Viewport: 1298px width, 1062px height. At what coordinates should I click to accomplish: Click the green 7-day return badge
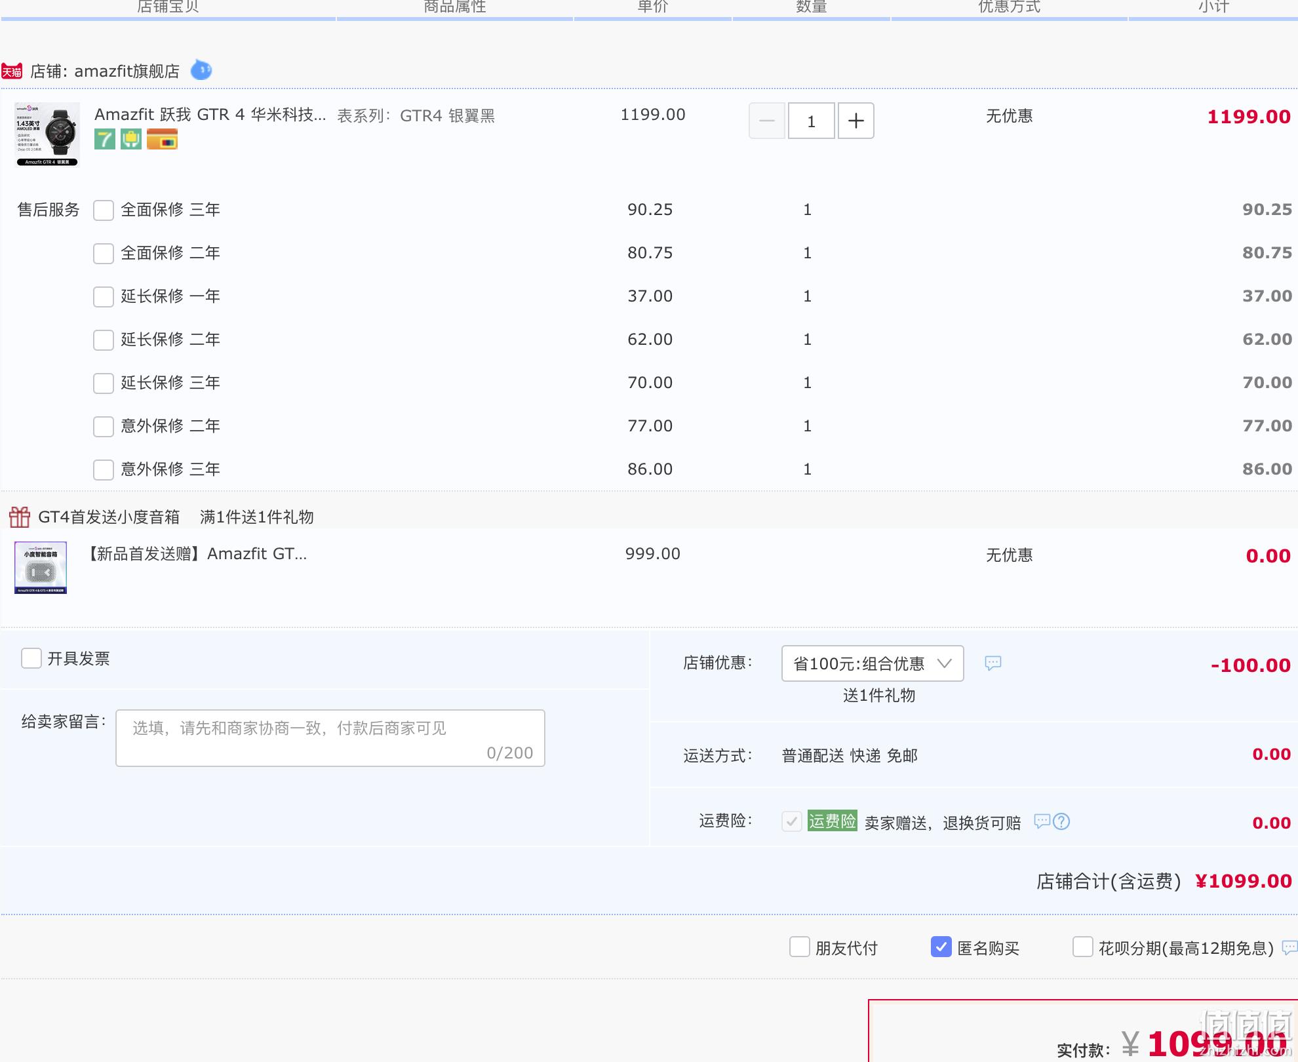pyautogui.click(x=105, y=139)
